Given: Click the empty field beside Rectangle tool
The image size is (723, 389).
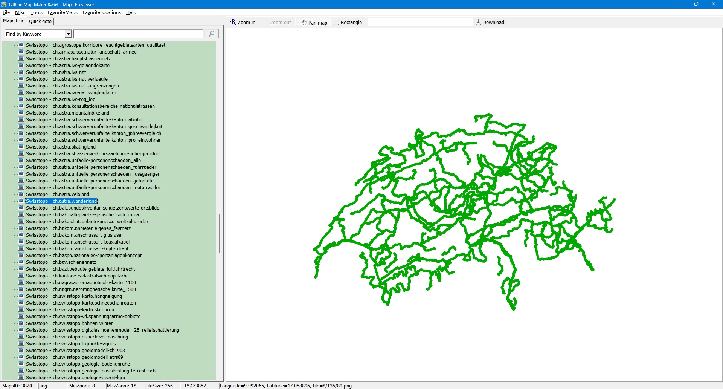Looking at the screenshot, I should tap(419, 23).
